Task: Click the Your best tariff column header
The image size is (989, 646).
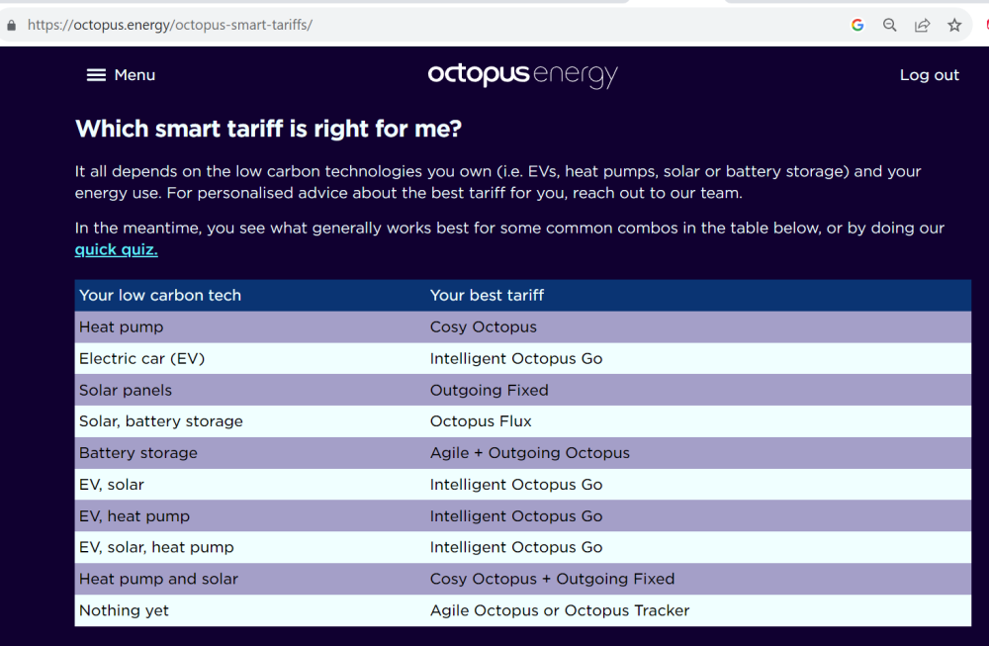Action: coord(487,295)
